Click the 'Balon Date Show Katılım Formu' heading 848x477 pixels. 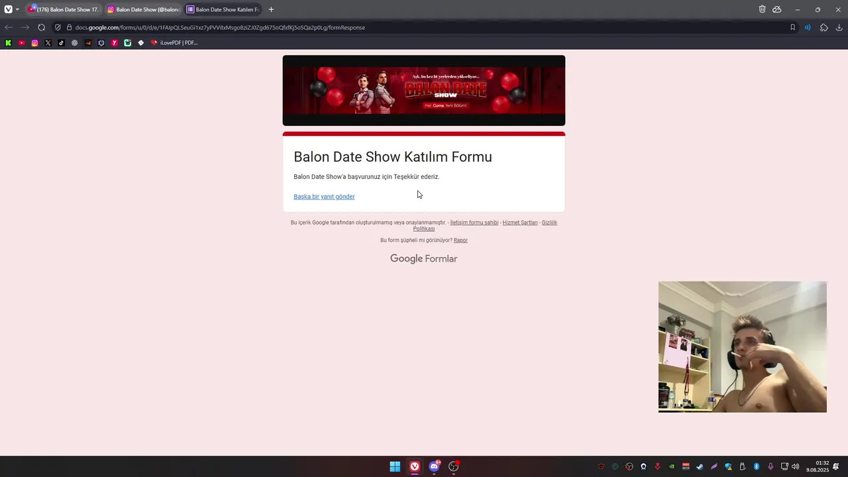click(x=393, y=157)
